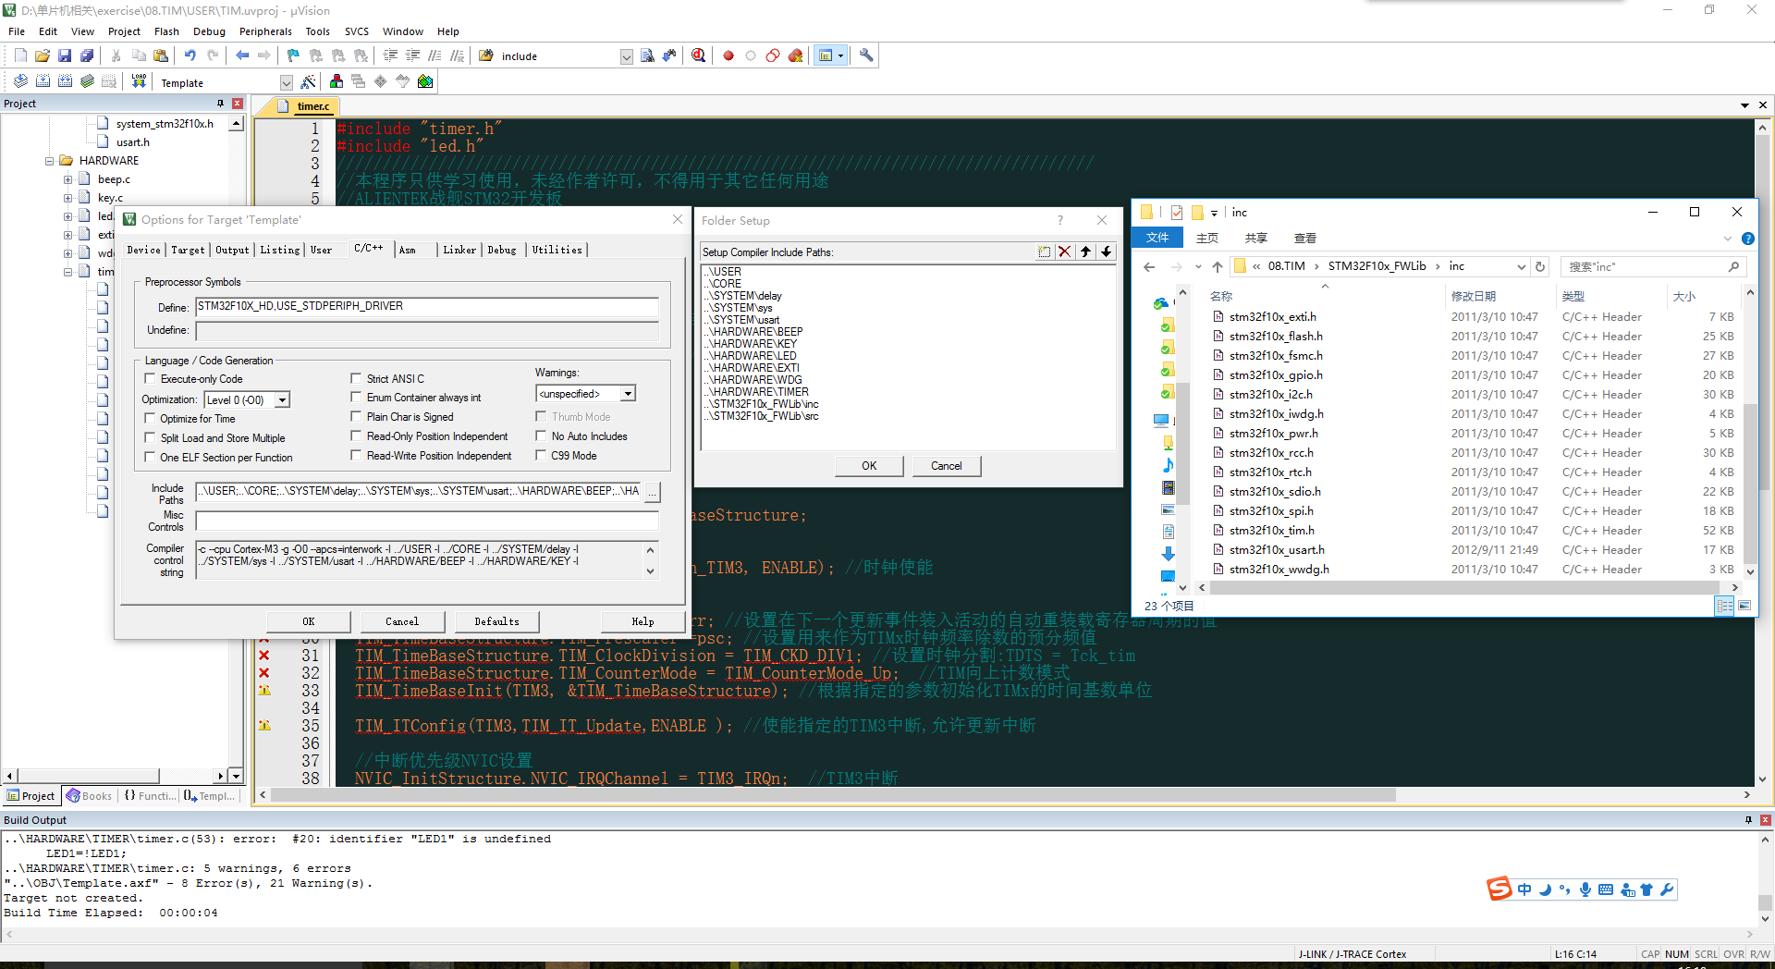
Task: Move include path up arrow
Action: (1085, 251)
